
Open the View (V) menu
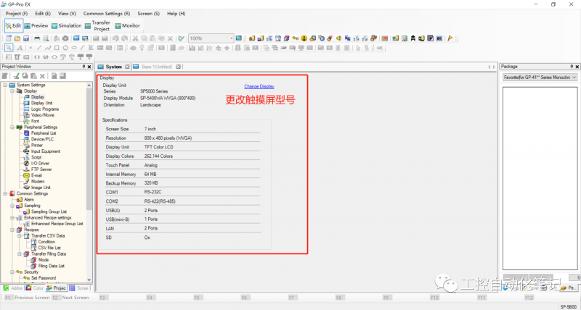(x=67, y=13)
